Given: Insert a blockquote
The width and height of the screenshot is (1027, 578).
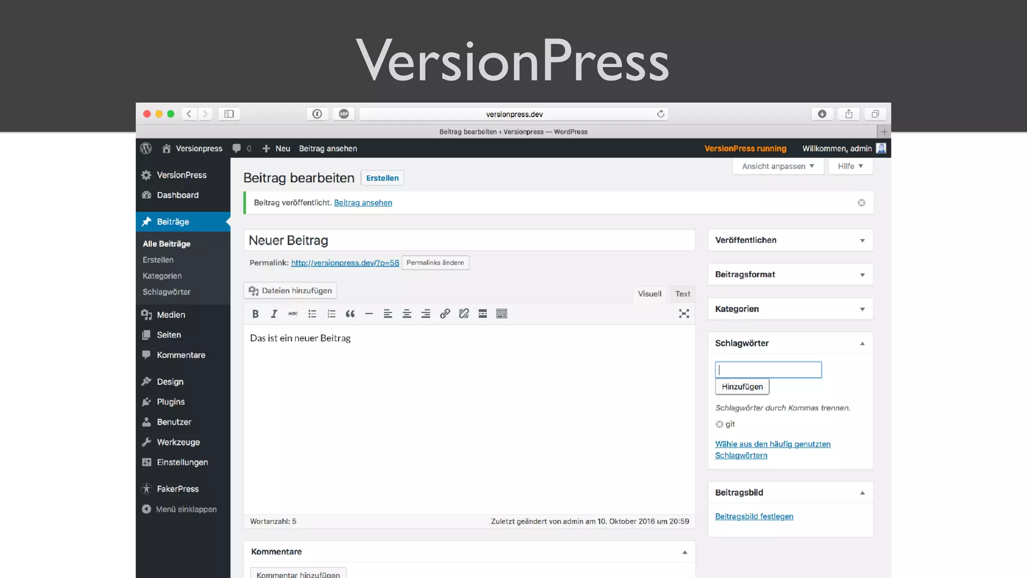Looking at the screenshot, I should pyautogui.click(x=350, y=314).
